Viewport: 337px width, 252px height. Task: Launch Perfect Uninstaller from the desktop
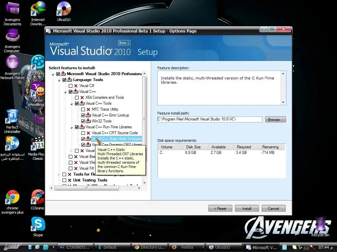tap(12, 121)
